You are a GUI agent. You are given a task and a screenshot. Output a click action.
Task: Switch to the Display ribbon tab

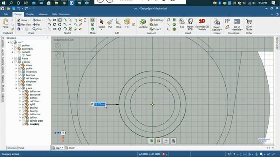coord(30,14)
